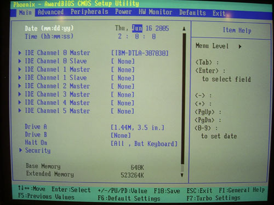
Task: Click the Menu Level text
Action: (x=212, y=46)
